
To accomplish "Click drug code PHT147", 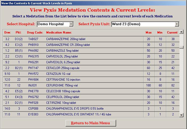I will [x=33, y=68].
